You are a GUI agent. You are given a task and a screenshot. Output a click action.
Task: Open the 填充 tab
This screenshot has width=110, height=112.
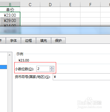(x=44, y=41)
